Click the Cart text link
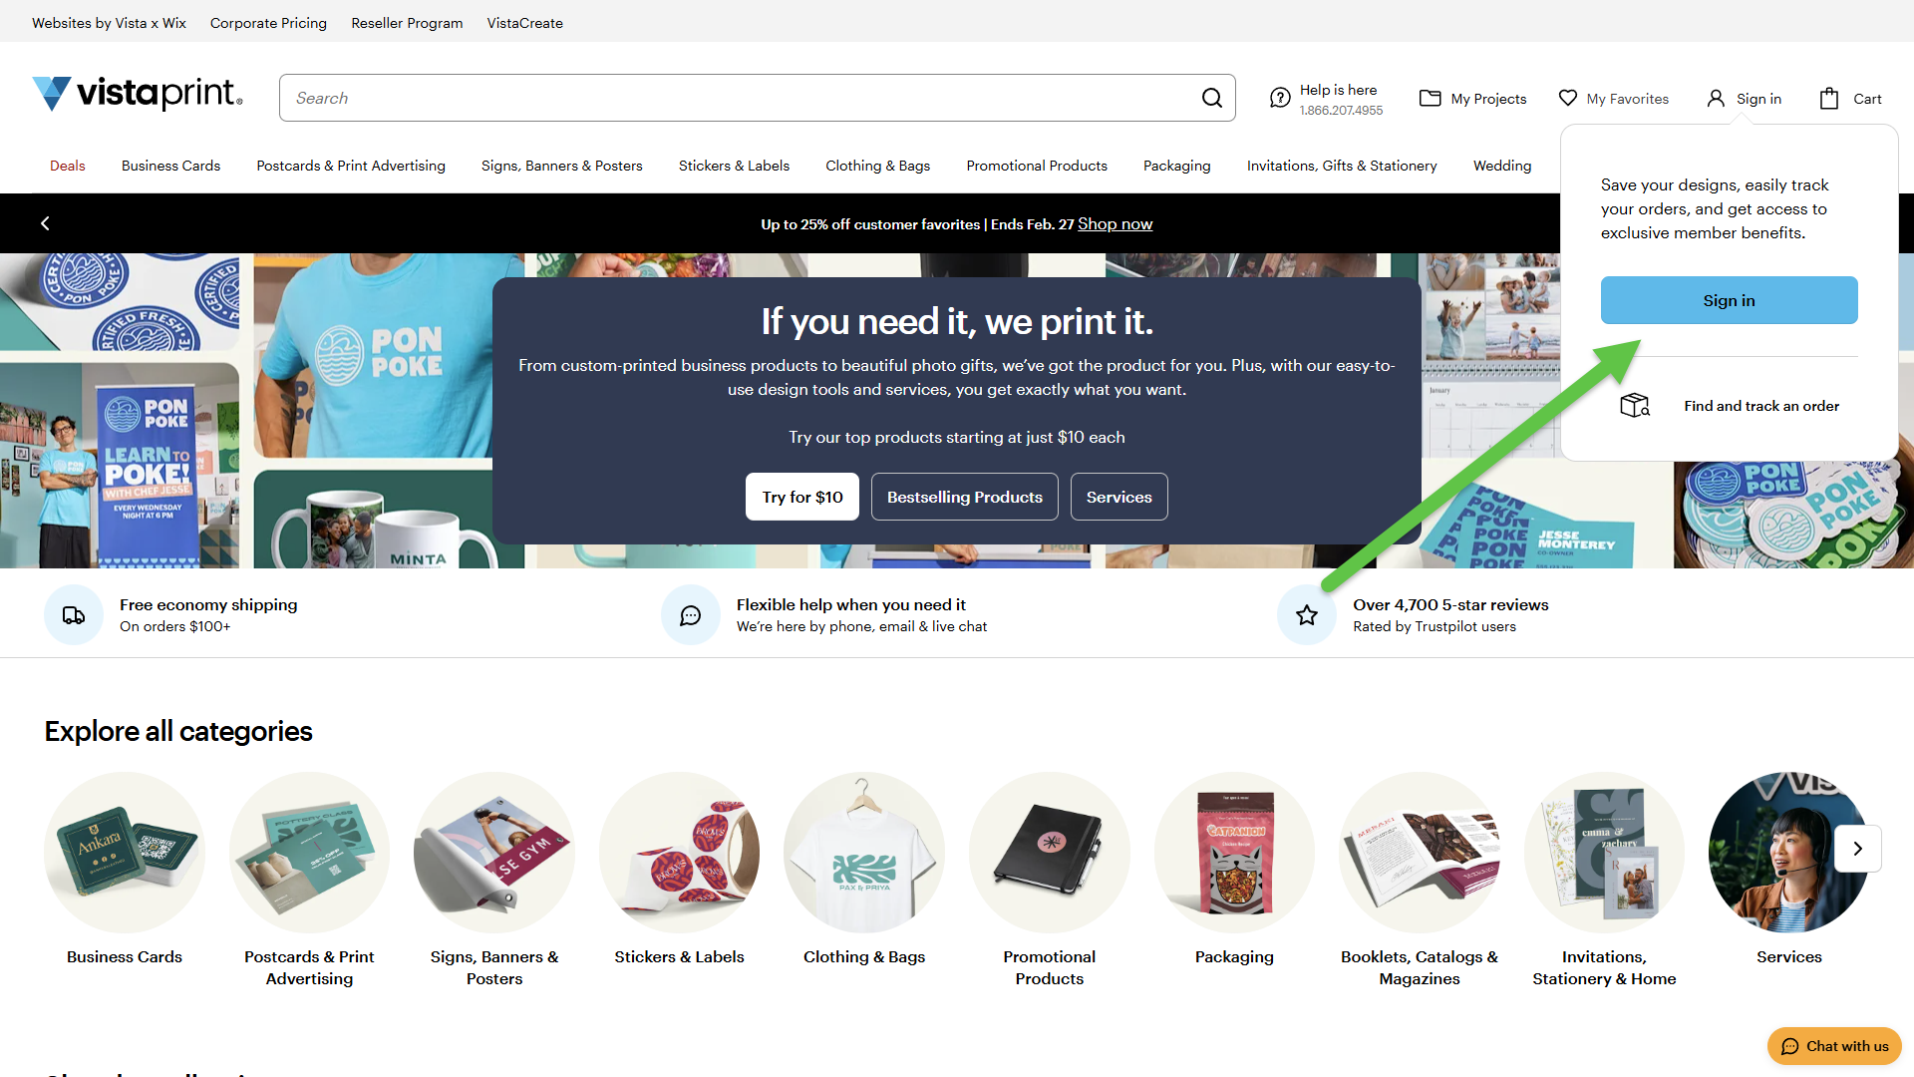This screenshot has height=1077, width=1914. 1867,99
